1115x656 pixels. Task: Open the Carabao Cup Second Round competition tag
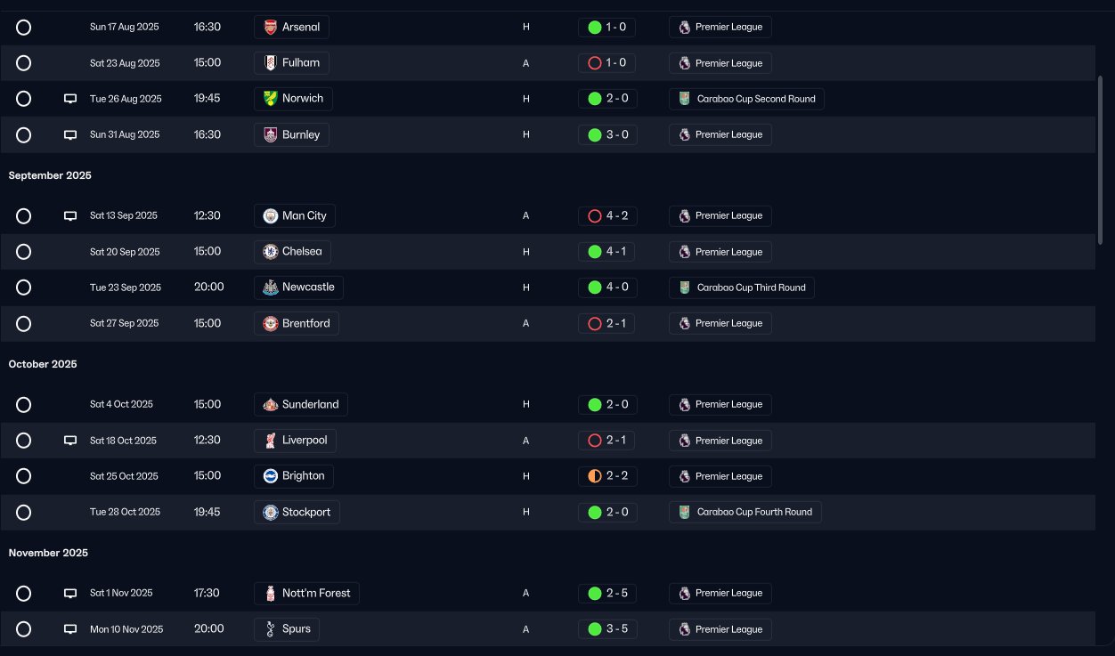(x=746, y=99)
